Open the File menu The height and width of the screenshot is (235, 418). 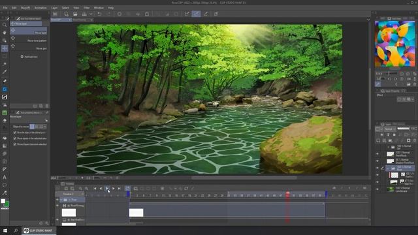click(x=5, y=8)
